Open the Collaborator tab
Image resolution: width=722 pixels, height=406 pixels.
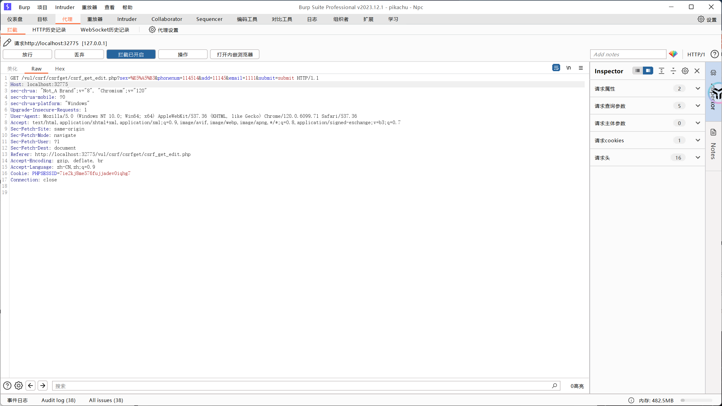(167, 19)
